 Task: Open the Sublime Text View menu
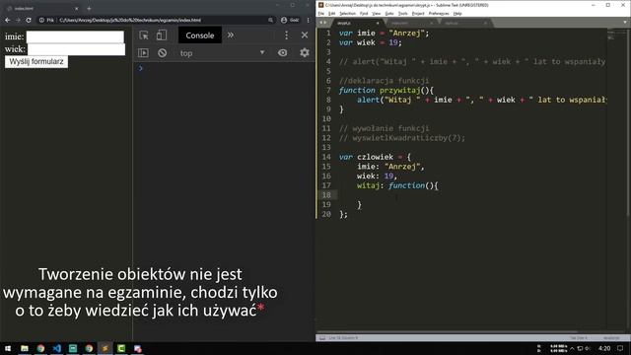[377, 13]
